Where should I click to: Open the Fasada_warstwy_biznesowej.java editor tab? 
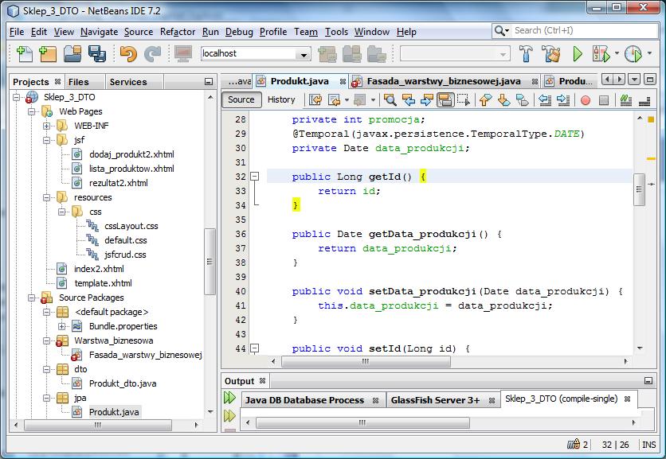[x=444, y=81]
